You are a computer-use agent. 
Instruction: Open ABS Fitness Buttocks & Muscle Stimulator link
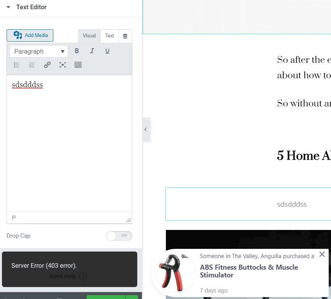[249, 271]
